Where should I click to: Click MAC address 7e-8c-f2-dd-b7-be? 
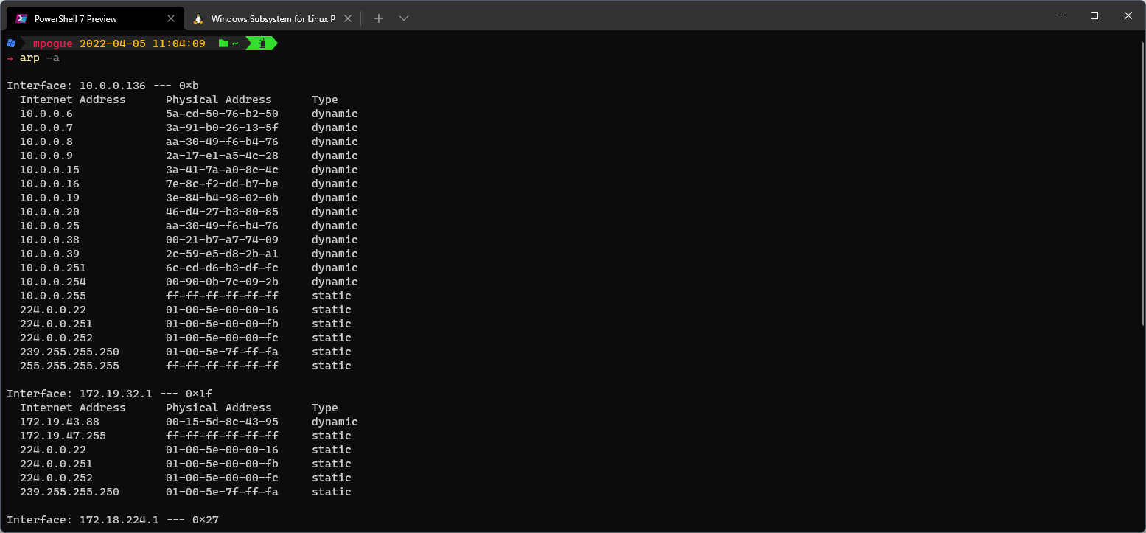pyautogui.click(x=222, y=184)
